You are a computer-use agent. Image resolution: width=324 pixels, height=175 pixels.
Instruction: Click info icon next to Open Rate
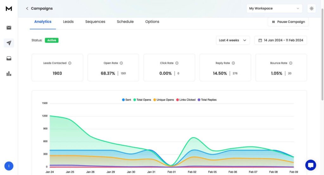[x=121, y=63]
